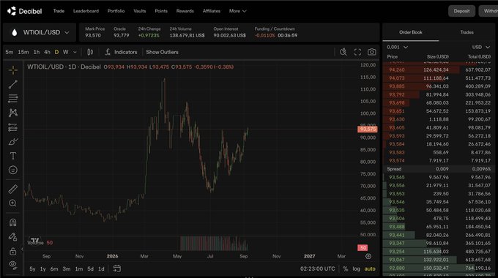Screen dimensions: 498x278
Task: Take a chart snapshot with camera icon
Action: point(371,52)
